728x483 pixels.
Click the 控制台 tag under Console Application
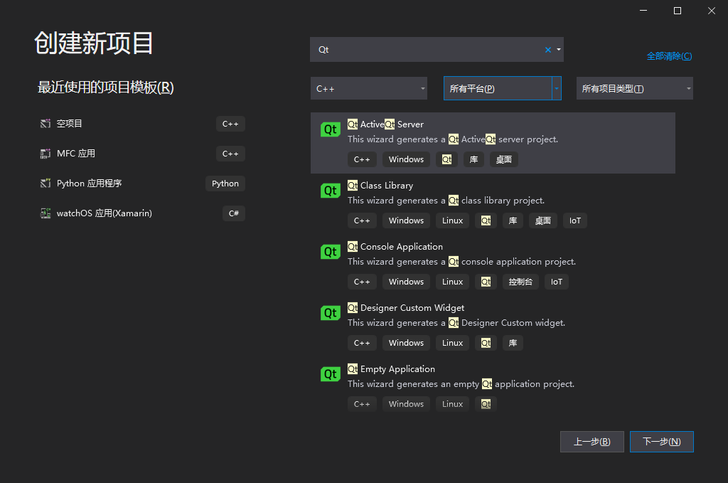pyautogui.click(x=520, y=282)
